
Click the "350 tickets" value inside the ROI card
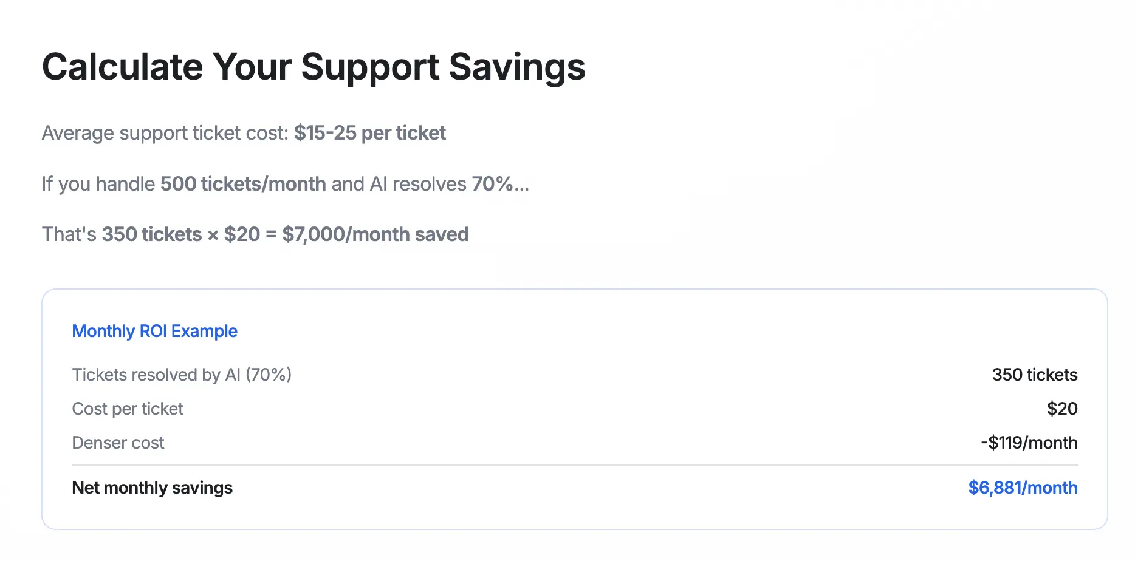point(1034,375)
